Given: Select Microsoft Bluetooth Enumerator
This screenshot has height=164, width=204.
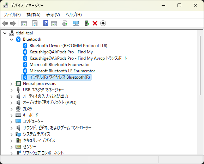Looking at the screenshot, I should tap(60, 65).
